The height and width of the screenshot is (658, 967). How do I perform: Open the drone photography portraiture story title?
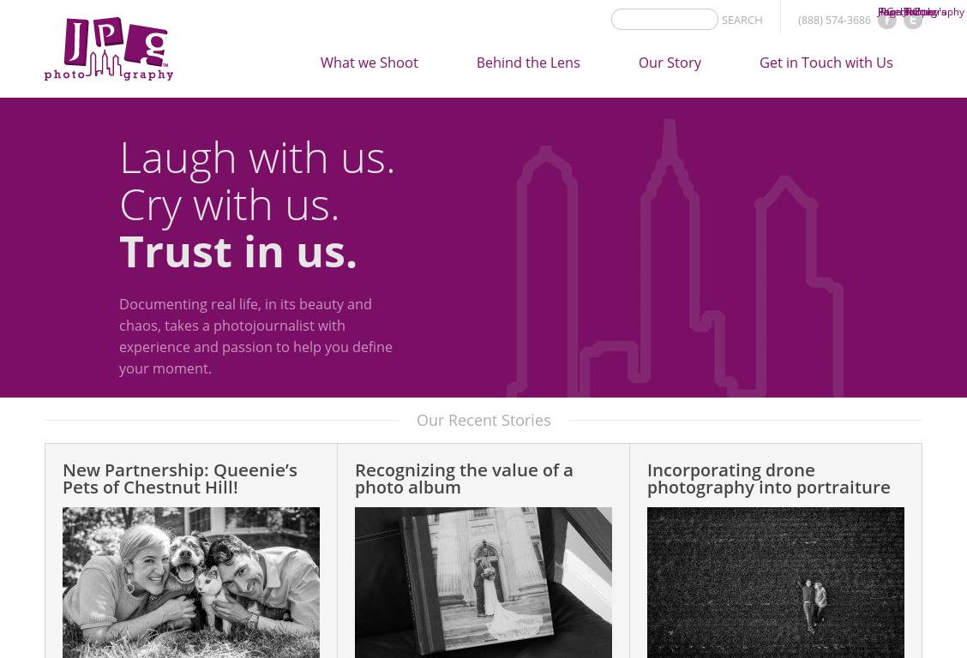(768, 479)
